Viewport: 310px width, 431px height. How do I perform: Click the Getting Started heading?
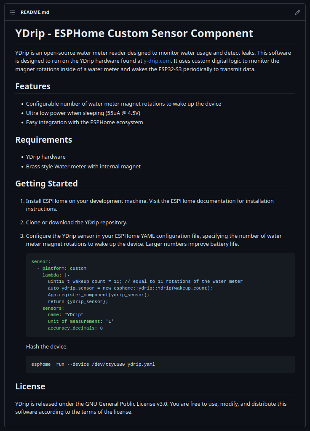coord(46,184)
